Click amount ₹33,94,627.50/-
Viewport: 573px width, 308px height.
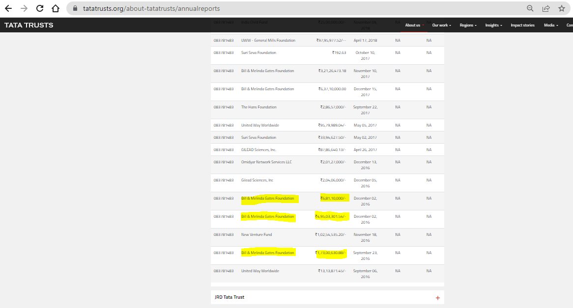coord(332,138)
